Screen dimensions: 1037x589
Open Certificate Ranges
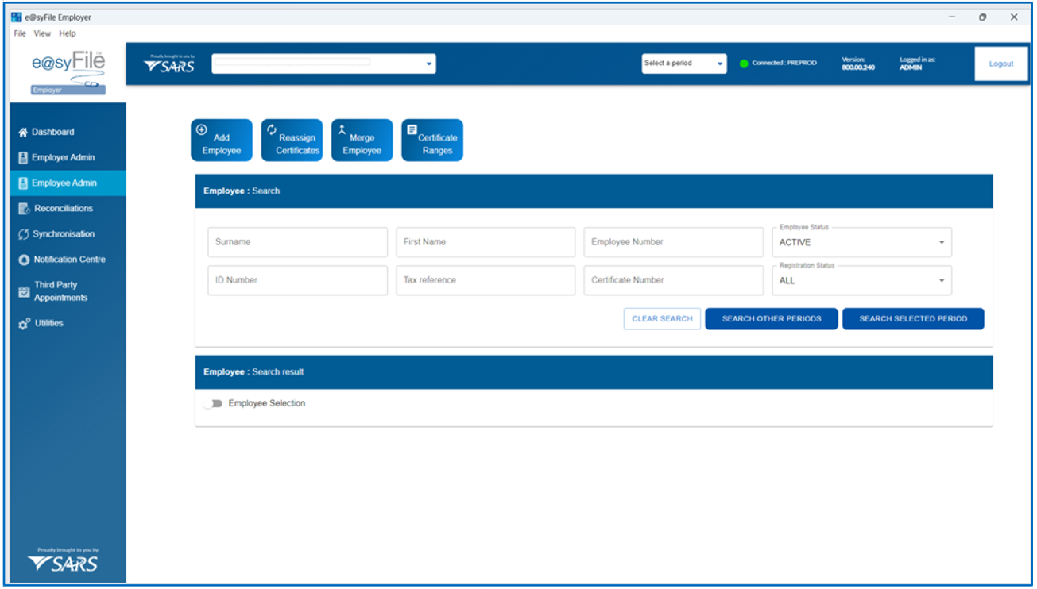pos(431,141)
